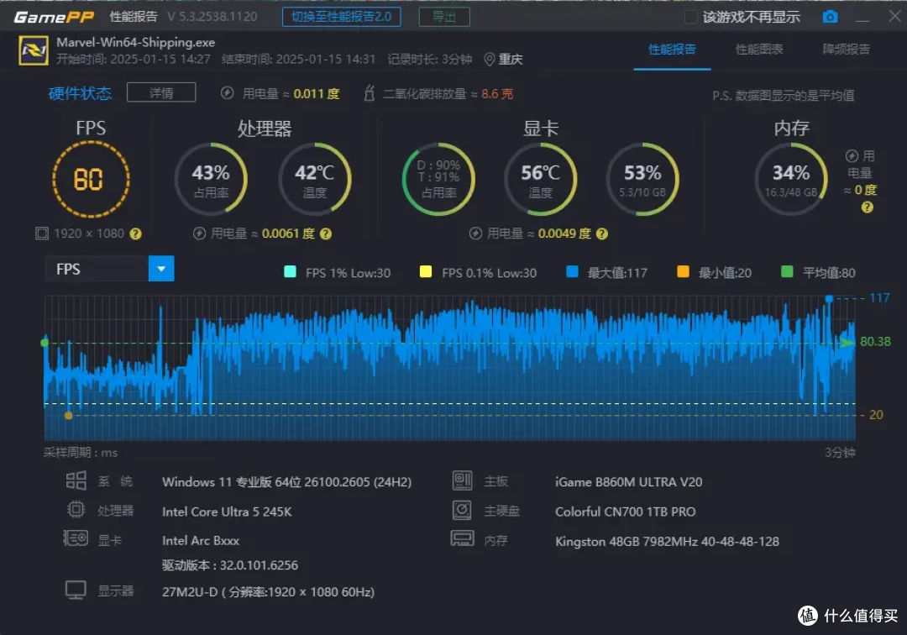The width and height of the screenshot is (907, 635).
Task: Click the orange minimum 20 marker on chart
Action: [68, 415]
